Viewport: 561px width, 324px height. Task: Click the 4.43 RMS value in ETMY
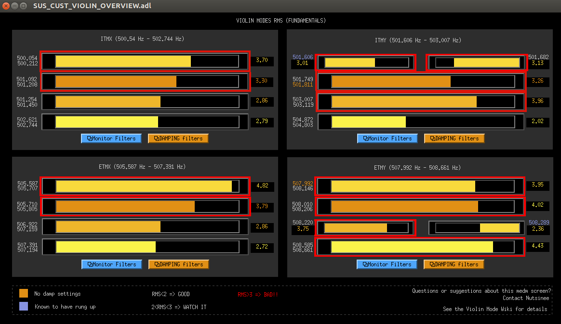click(537, 247)
